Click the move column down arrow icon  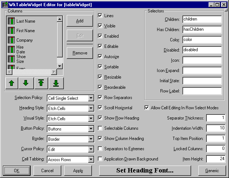[x=26, y=83]
